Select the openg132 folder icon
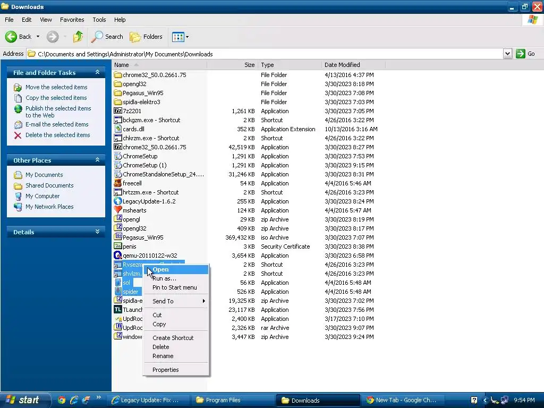 (x=118, y=83)
